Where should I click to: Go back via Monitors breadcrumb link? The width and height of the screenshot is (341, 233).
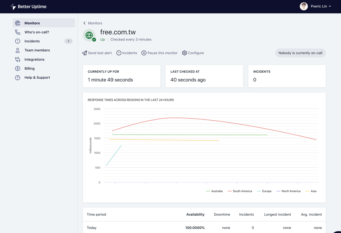click(95, 23)
